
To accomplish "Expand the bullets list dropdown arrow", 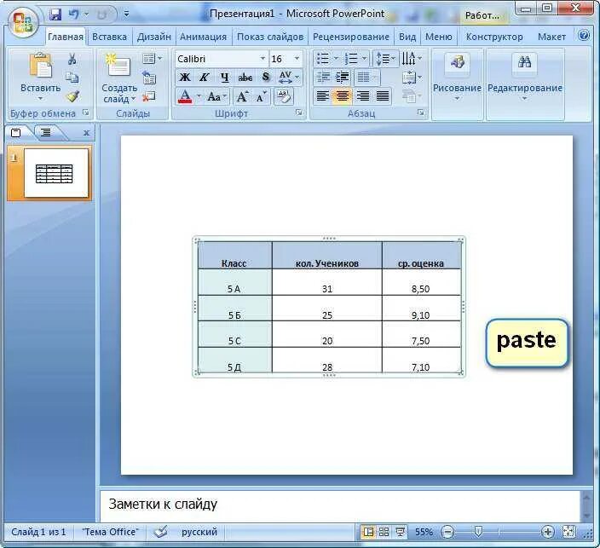I will (x=336, y=59).
